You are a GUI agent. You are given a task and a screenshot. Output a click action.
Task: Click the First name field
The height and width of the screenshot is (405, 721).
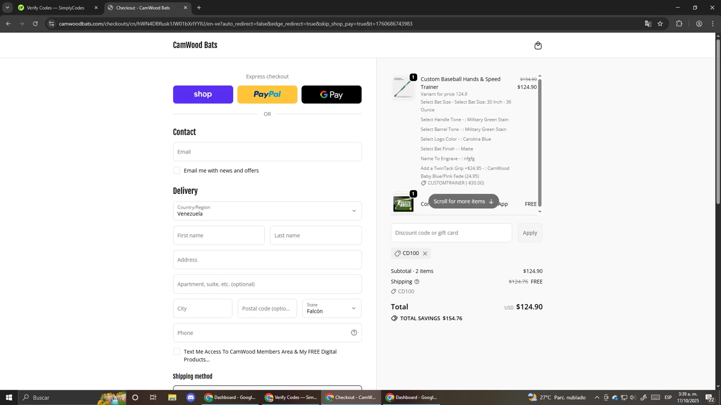coord(219,236)
